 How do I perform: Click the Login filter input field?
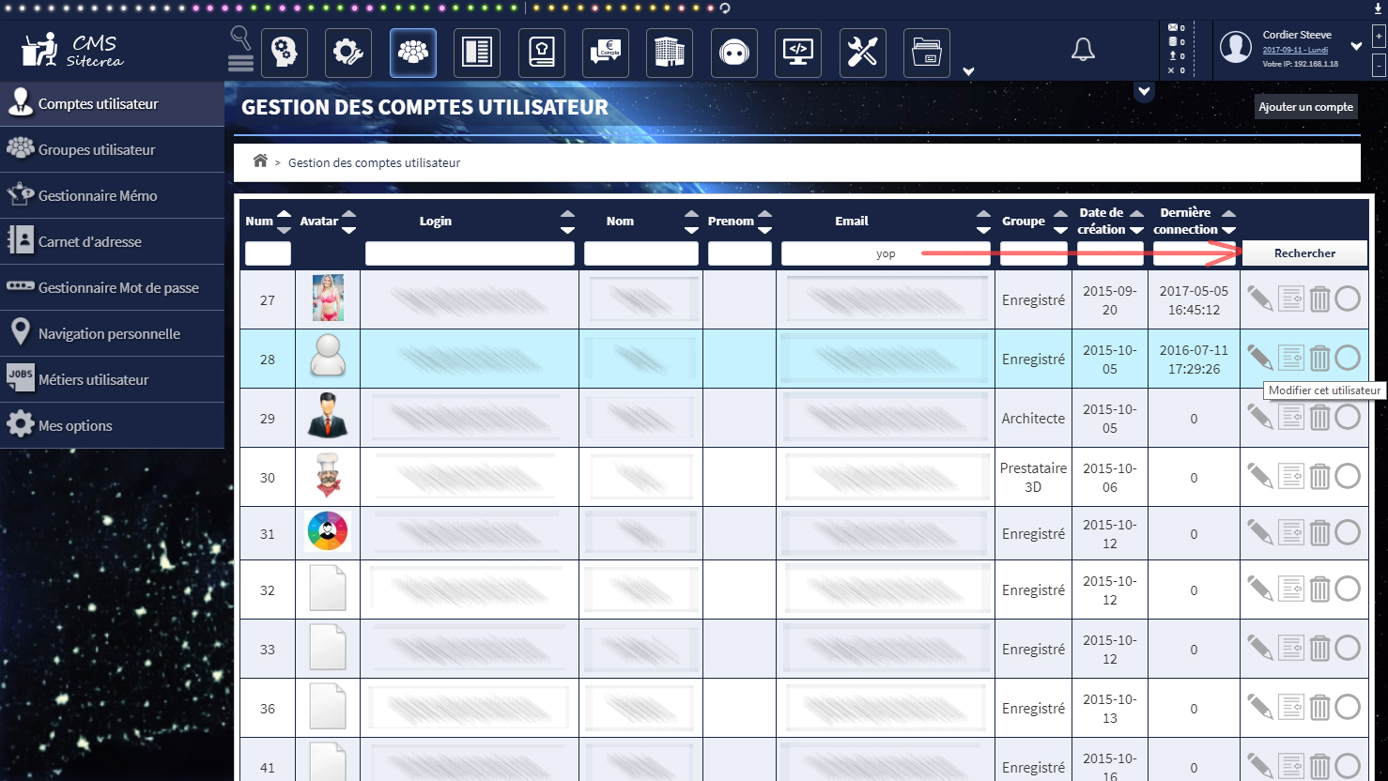pos(470,253)
